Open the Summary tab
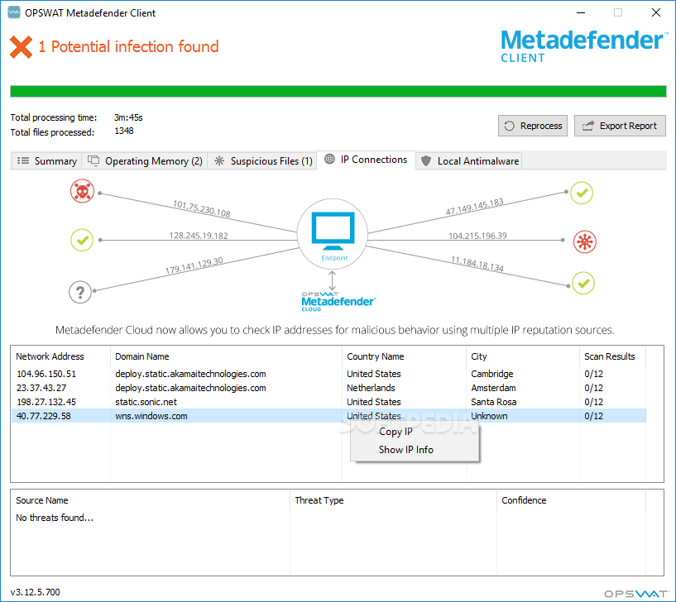676x602 pixels. tap(46, 160)
